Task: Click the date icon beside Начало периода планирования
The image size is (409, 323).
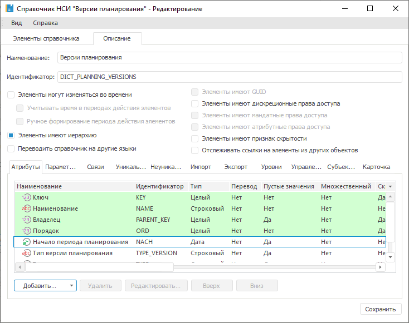Action: [26, 242]
